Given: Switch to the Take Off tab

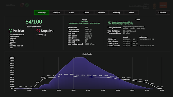Looking at the screenshot, I should [x=57, y=13].
